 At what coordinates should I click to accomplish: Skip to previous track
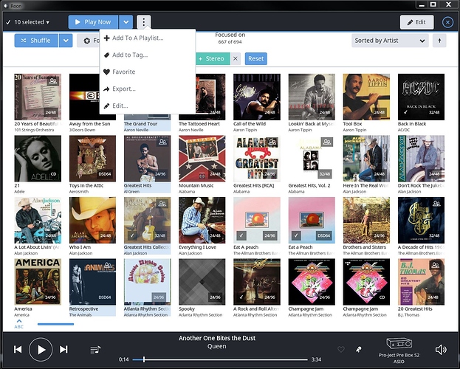pyautogui.click(x=18, y=349)
